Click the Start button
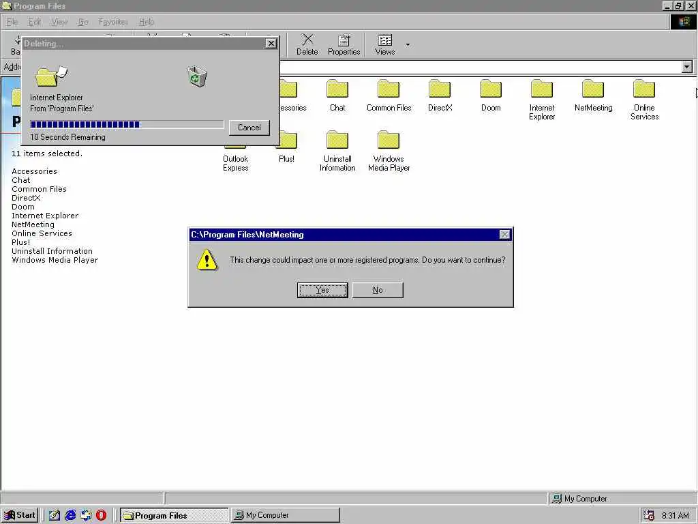698x524 pixels. [20, 515]
